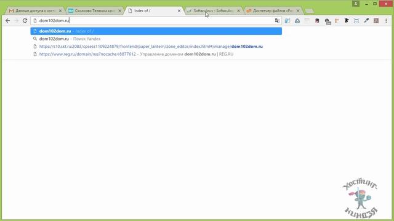Viewport: 394px width, 221px height.
Task: Open the blue notebook extension icon
Action: pos(287,21)
